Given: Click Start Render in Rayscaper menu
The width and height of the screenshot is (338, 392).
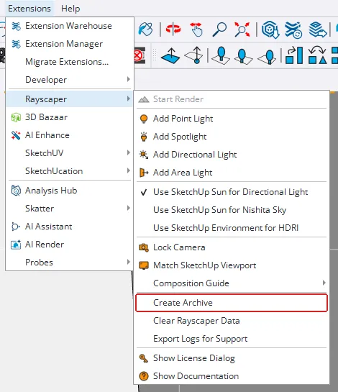Looking at the screenshot, I should [x=232, y=99].
